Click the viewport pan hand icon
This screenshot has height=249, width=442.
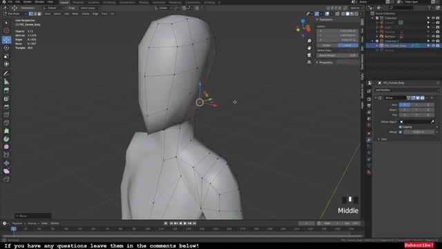click(x=309, y=48)
